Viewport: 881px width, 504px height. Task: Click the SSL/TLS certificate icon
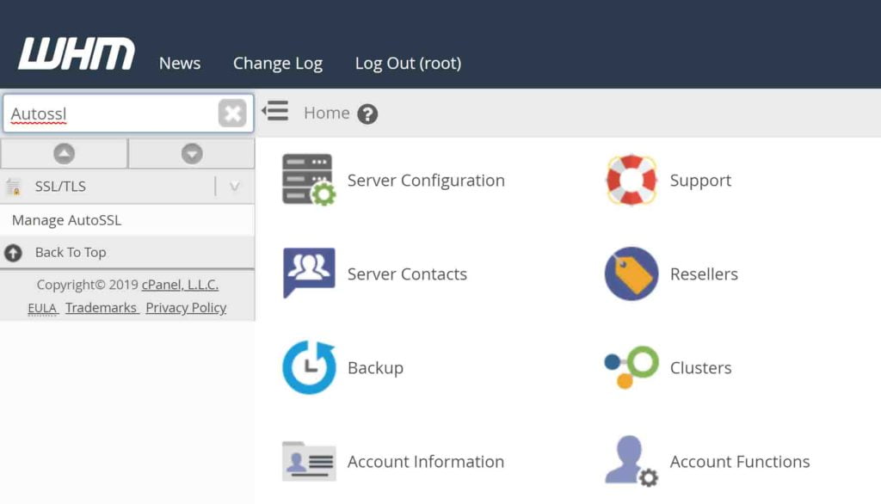click(14, 187)
